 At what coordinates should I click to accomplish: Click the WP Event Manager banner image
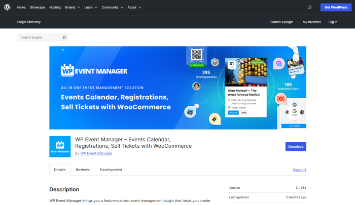coord(177,88)
